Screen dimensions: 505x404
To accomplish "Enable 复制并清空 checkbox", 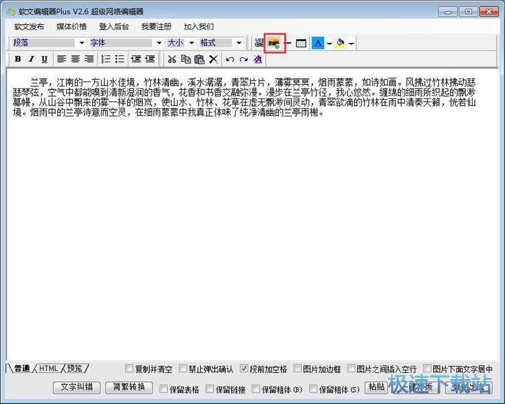I will tap(129, 368).
